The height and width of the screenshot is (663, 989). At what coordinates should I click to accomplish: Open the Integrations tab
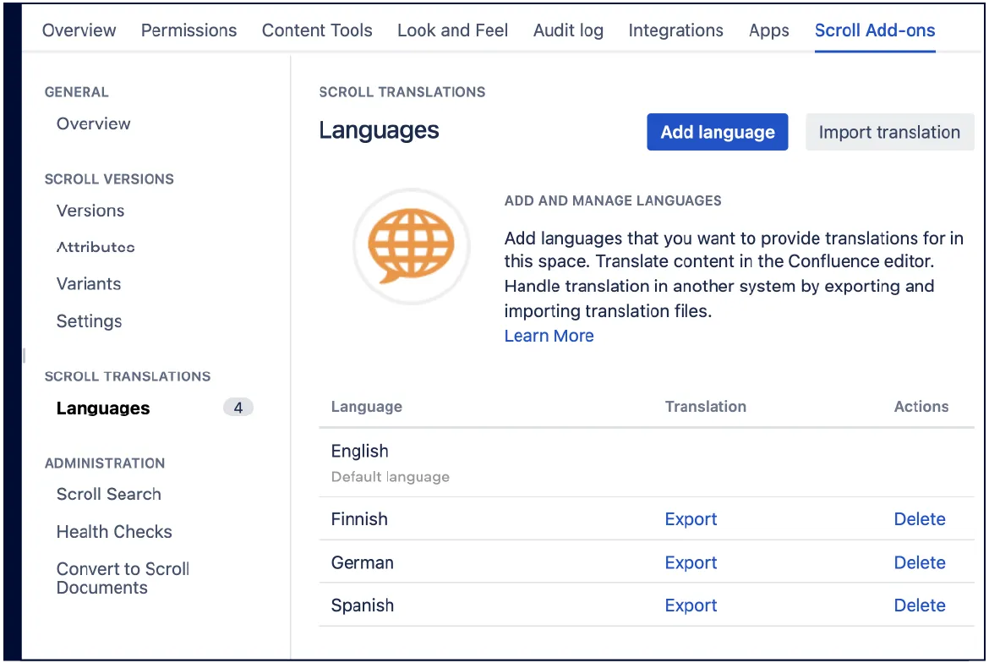pyautogui.click(x=675, y=30)
